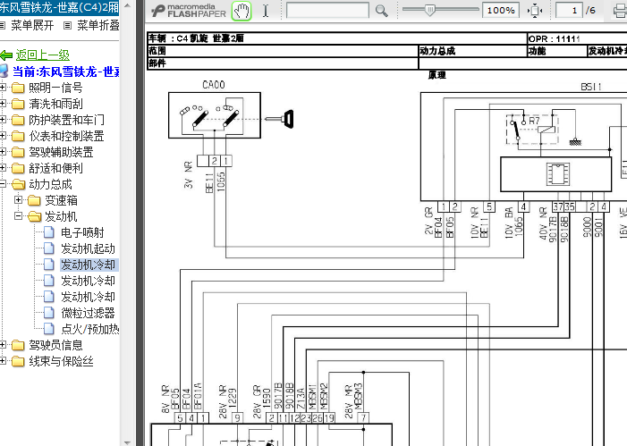
Task: Open the 微粒过滤器 document
Action: pos(88,313)
